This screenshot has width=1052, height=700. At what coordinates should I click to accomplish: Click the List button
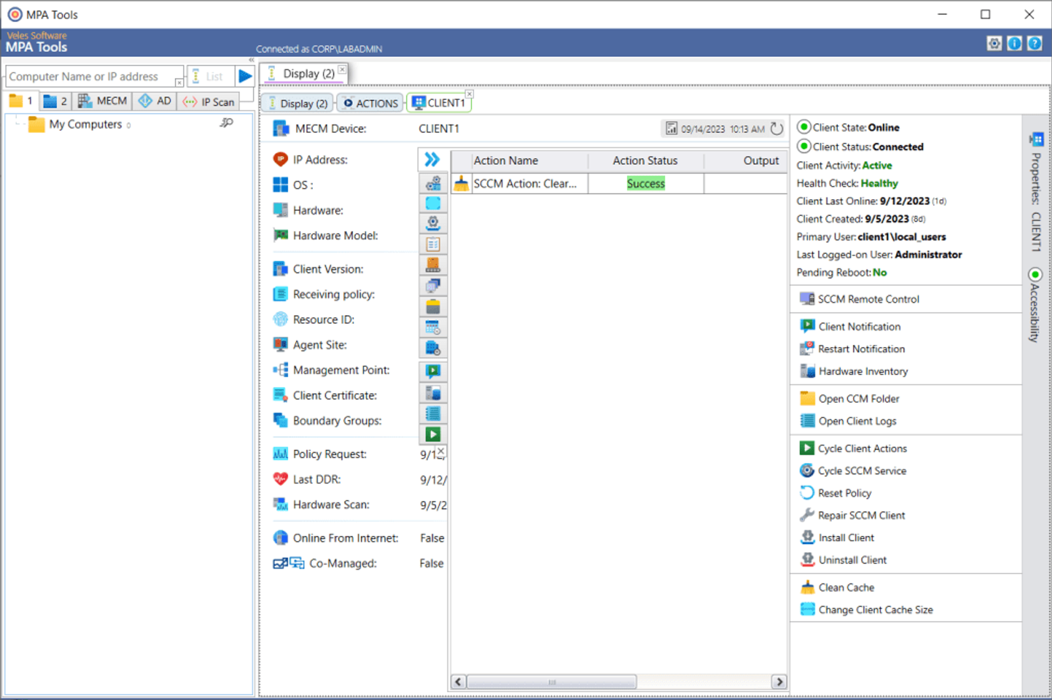click(x=210, y=76)
